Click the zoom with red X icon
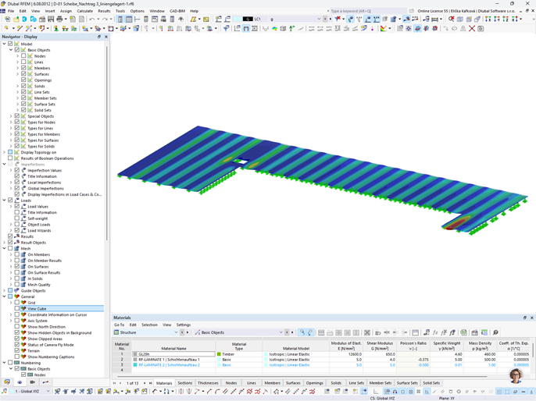536x401 pixels. pos(452,19)
